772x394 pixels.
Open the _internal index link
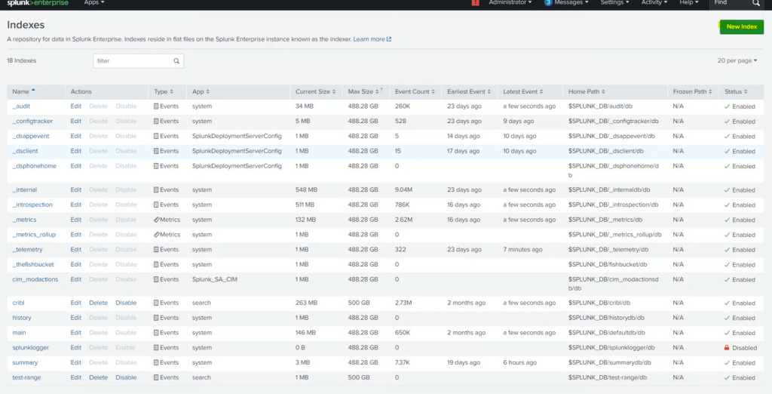[x=25, y=190]
